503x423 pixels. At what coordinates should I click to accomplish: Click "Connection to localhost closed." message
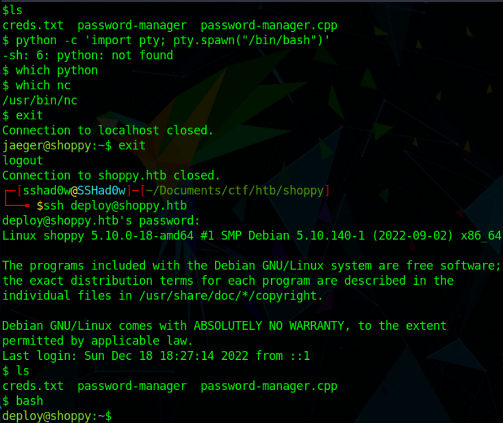coord(108,131)
